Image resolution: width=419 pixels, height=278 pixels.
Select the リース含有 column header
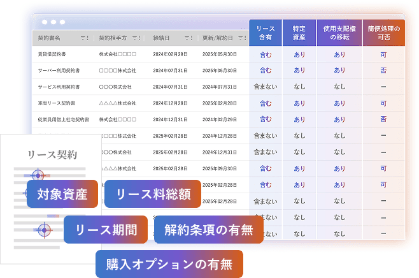click(x=266, y=33)
